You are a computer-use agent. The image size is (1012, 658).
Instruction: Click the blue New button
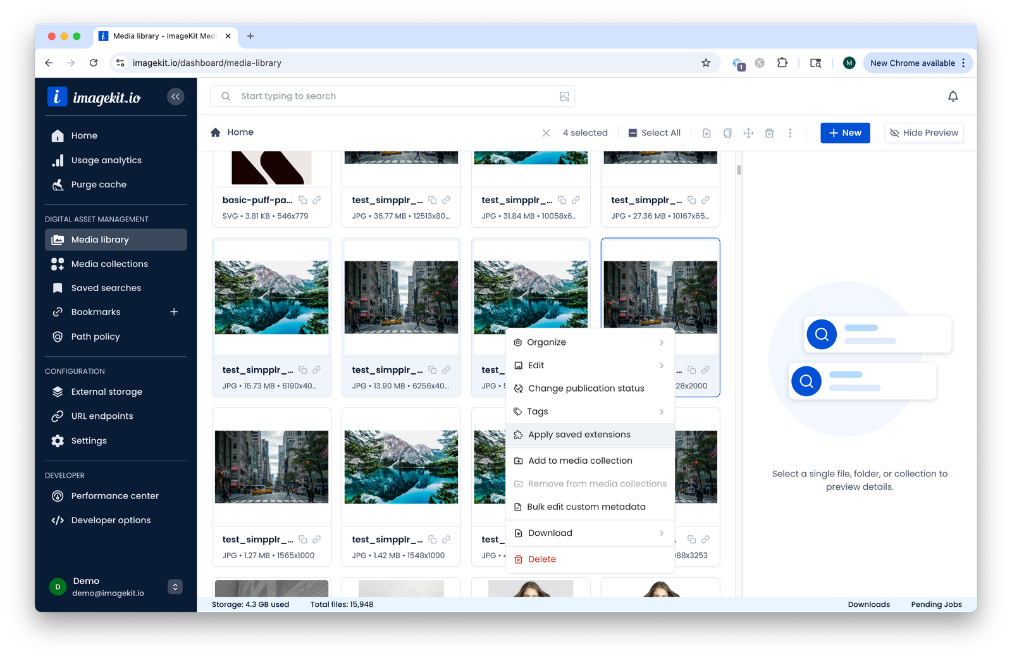tap(845, 133)
